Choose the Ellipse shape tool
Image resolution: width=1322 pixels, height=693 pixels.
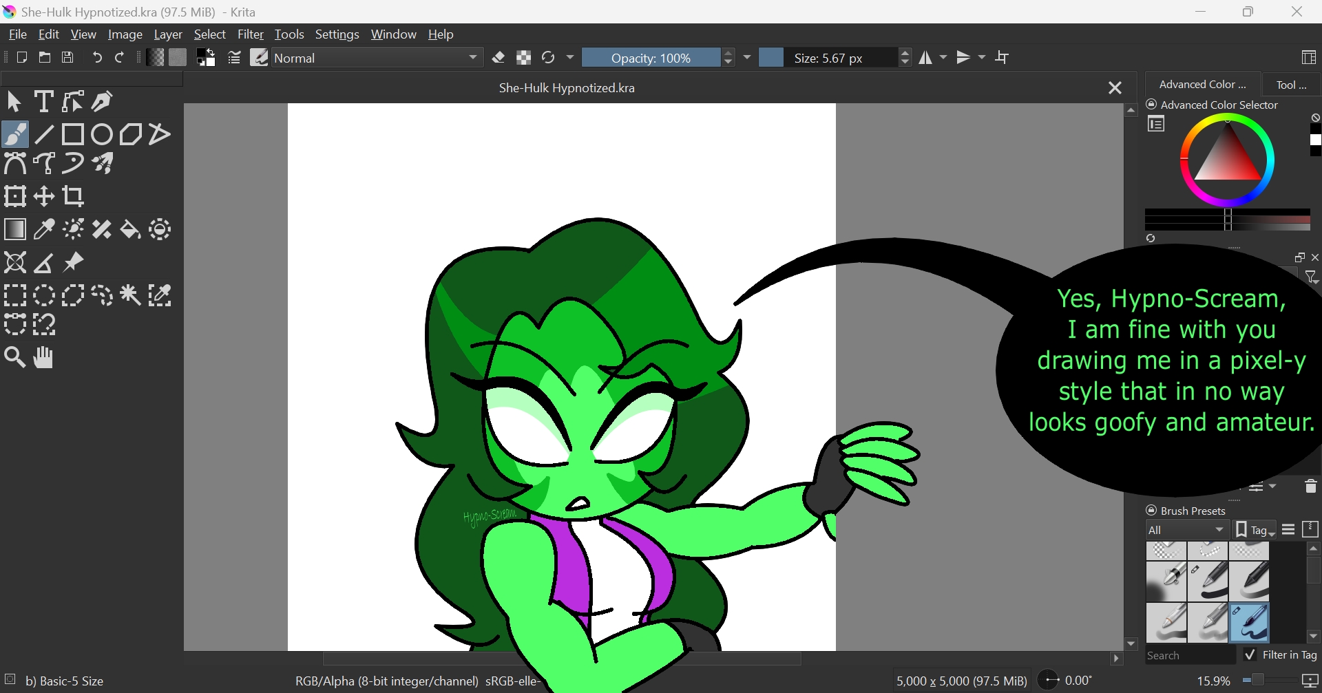point(102,135)
